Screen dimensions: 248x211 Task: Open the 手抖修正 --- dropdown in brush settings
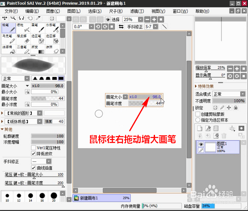[49, 161]
